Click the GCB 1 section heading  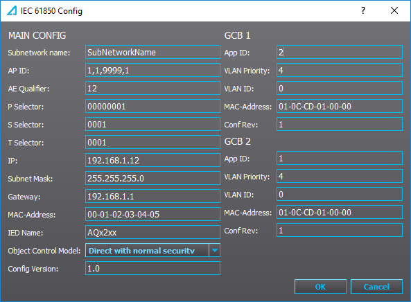pos(237,35)
